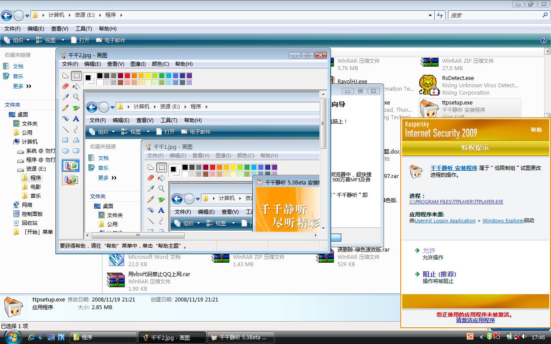This screenshot has width=551, height=344.
Task: Select the Pencil tool in 千千2.jpg Paint toolbox
Action: 65,108
